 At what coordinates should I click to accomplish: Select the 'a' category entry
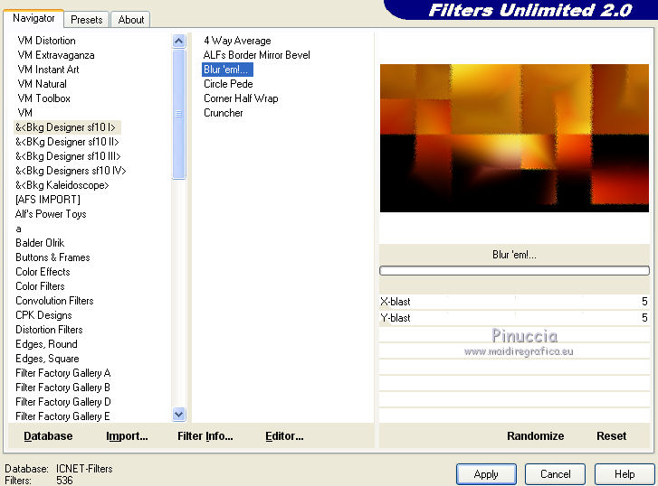(18, 229)
